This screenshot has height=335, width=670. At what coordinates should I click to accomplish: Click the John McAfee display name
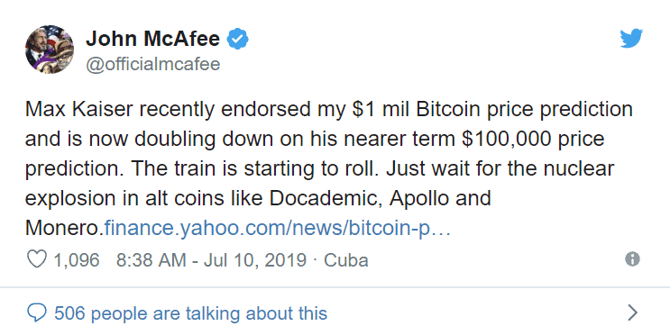[x=152, y=39]
